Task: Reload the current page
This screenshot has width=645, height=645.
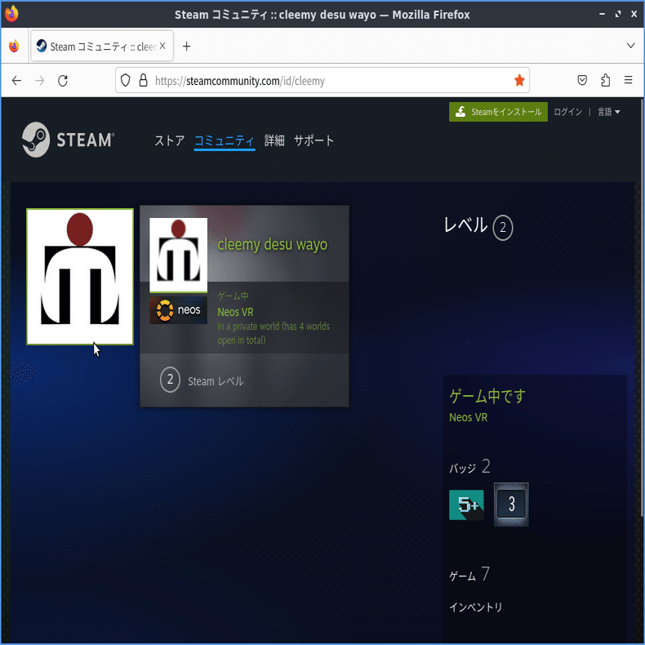Action: click(63, 81)
